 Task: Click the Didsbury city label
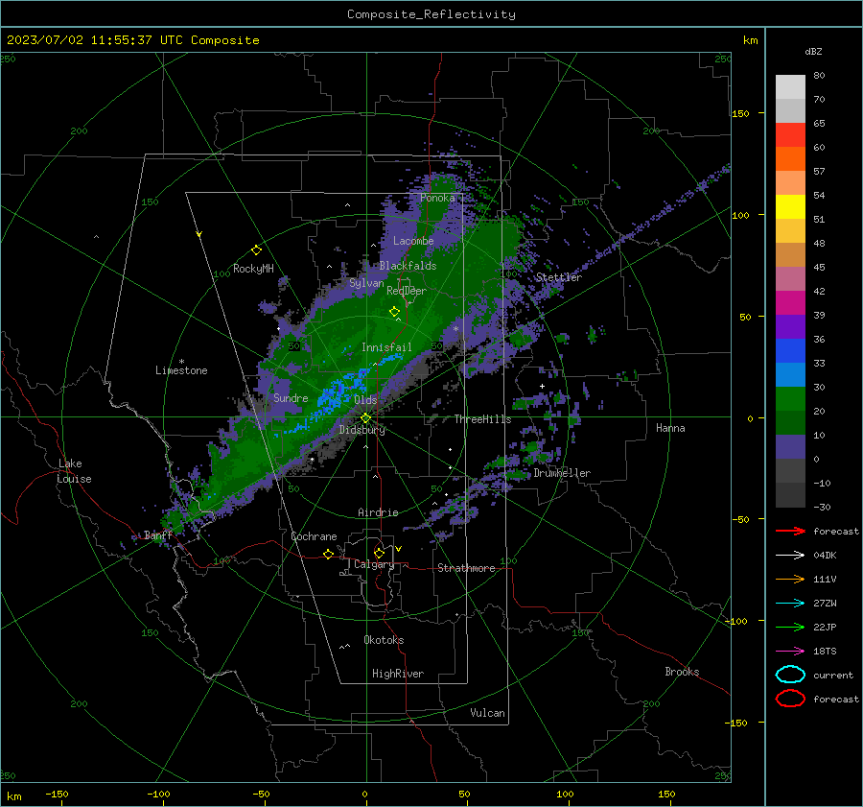tap(362, 430)
